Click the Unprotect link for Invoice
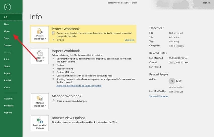 pyautogui.click(x=129, y=40)
